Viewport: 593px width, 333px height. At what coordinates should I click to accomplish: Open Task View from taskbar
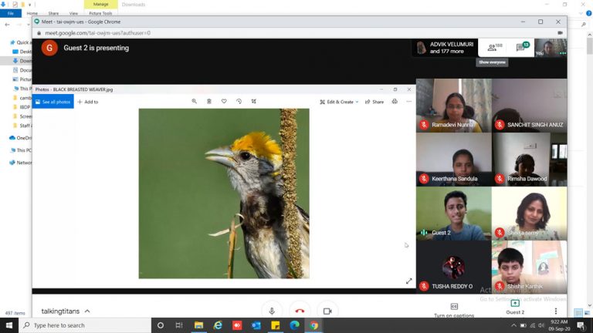[x=179, y=325]
